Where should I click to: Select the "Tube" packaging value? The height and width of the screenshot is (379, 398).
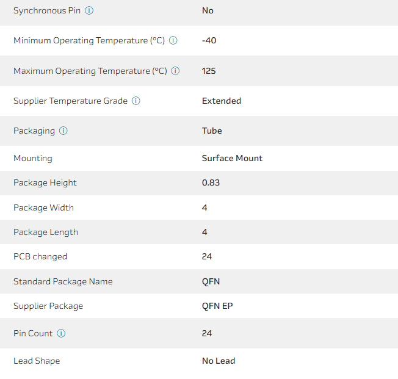212,131
